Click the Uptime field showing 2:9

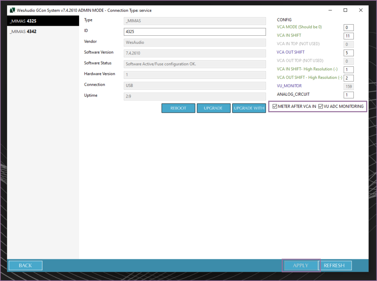195,96
